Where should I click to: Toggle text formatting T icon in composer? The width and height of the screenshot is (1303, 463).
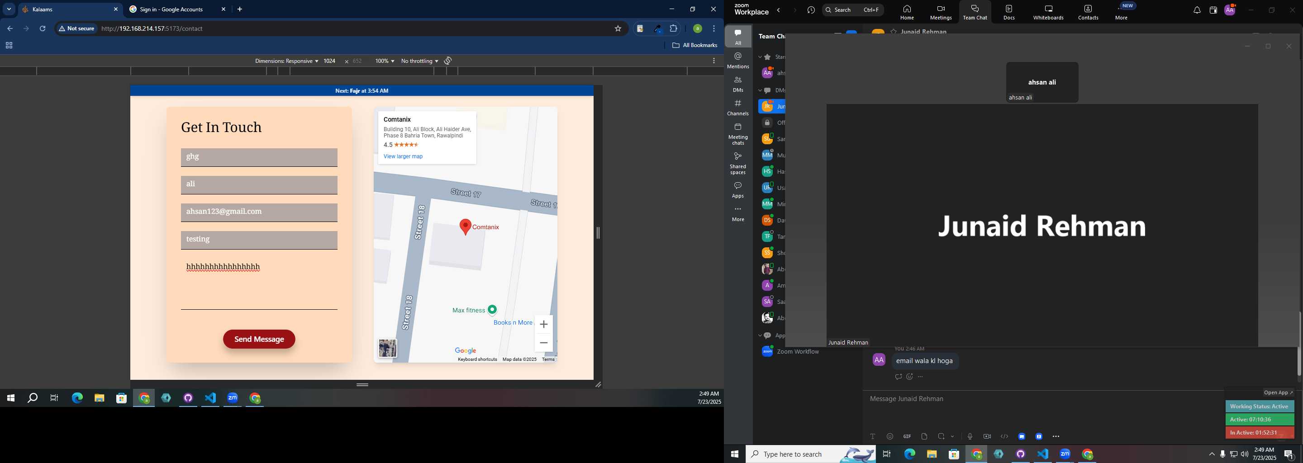(x=873, y=436)
